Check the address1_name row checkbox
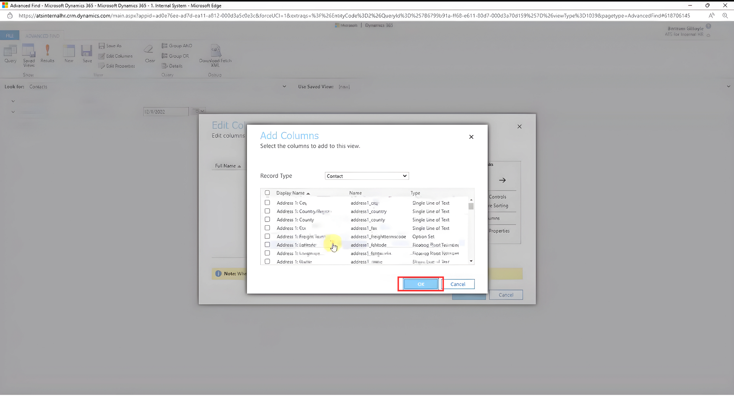Screen dimensions: 734x413 [267, 262]
